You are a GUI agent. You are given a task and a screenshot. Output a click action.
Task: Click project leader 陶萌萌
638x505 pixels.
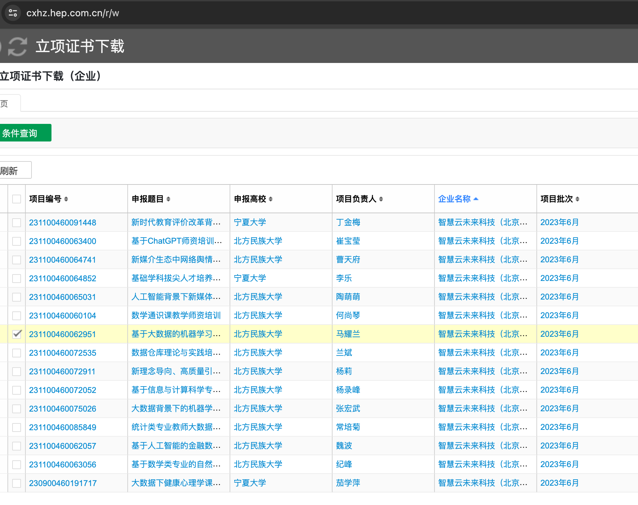[348, 297]
